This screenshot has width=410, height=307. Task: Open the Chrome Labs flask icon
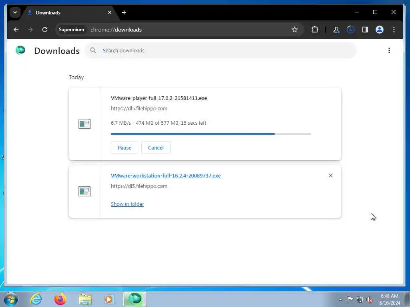click(336, 30)
